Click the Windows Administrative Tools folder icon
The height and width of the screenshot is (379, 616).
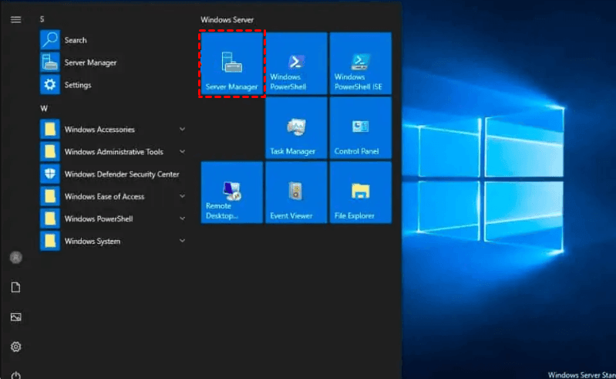pos(50,151)
